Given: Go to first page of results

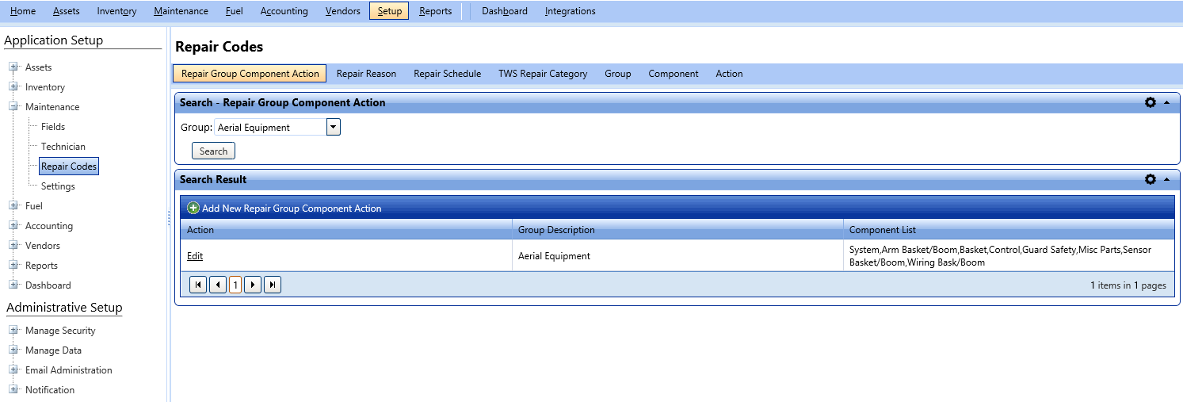Looking at the screenshot, I should tap(198, 285).
